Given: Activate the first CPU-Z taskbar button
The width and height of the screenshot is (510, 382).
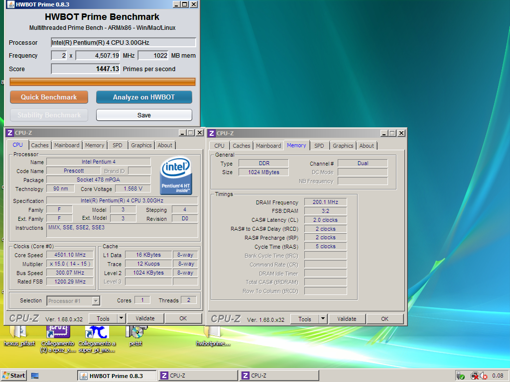Looking at the screenshot, I should (x=198, y=376).
